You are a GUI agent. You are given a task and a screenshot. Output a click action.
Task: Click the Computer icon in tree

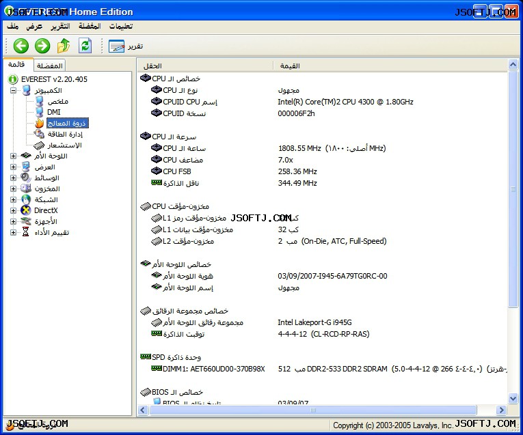click(27, 90)
